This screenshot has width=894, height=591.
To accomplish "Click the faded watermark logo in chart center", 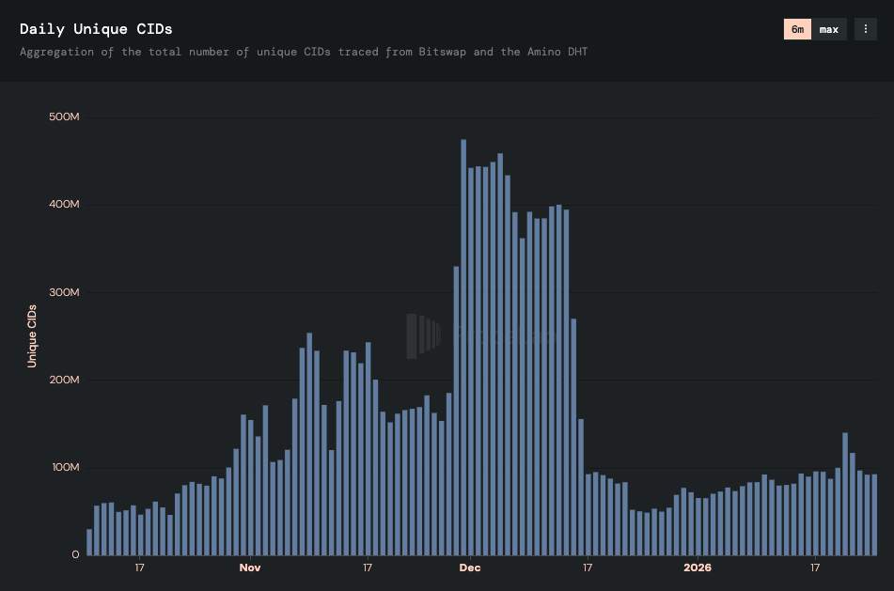I will tap(423, 335).
